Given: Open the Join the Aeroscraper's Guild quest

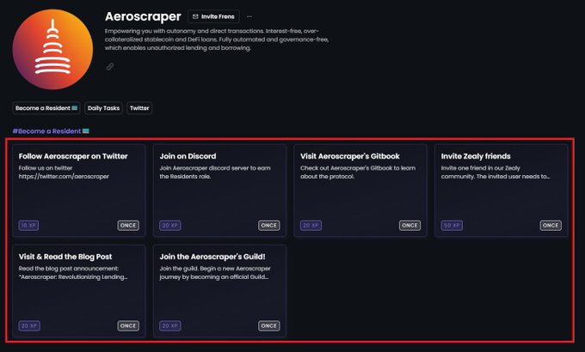Looking at the screenshot, I should point(219,291).
